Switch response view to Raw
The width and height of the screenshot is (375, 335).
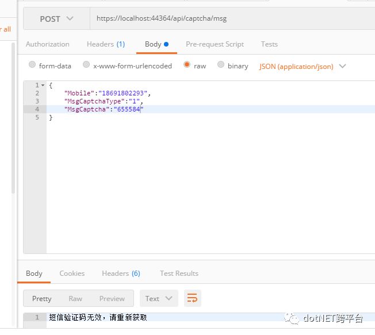(75, 299)
